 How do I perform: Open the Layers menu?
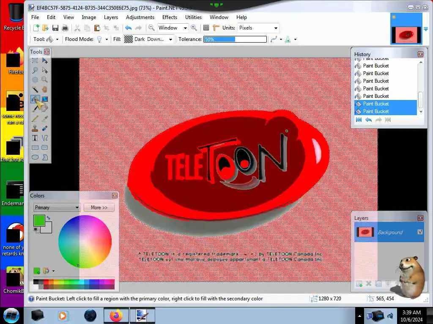point(111,17)
